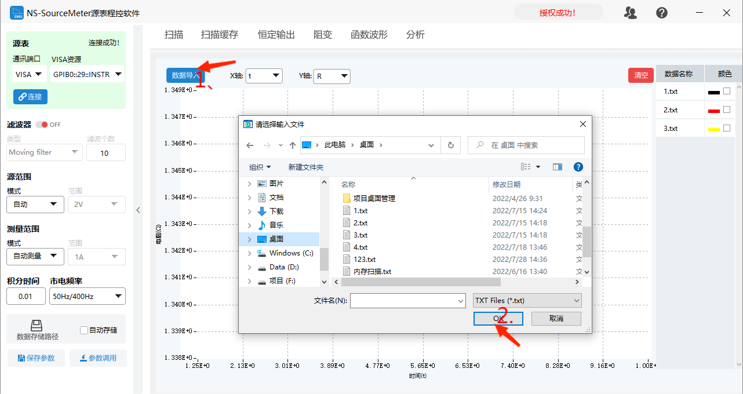Open the 通讯端口 VISA dropdown
The width and height of the screenshot is (743, 394).
point(30,74)
